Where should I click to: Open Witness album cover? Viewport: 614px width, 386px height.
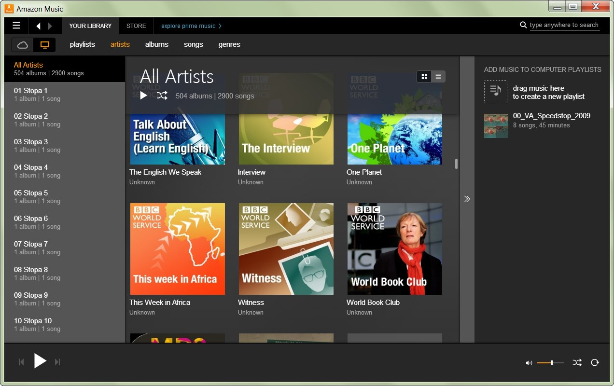286,249
